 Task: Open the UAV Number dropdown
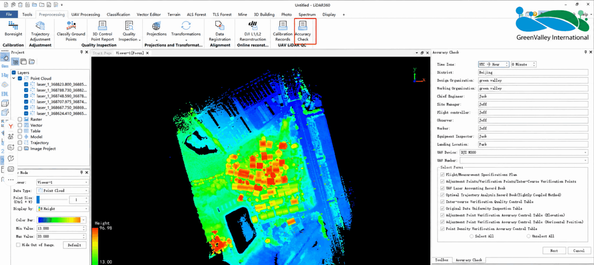coord(585,160)
